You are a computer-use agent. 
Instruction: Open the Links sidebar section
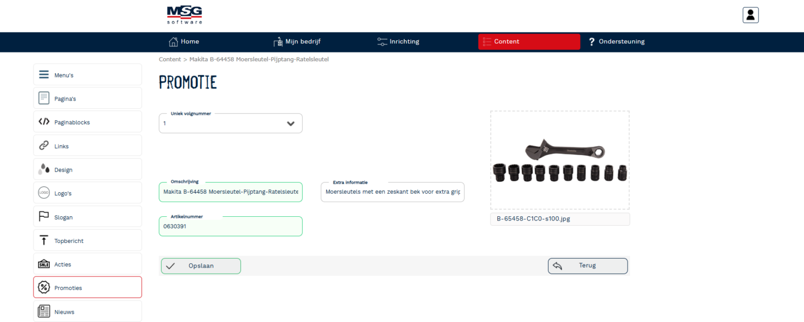[x=87, y=146]
